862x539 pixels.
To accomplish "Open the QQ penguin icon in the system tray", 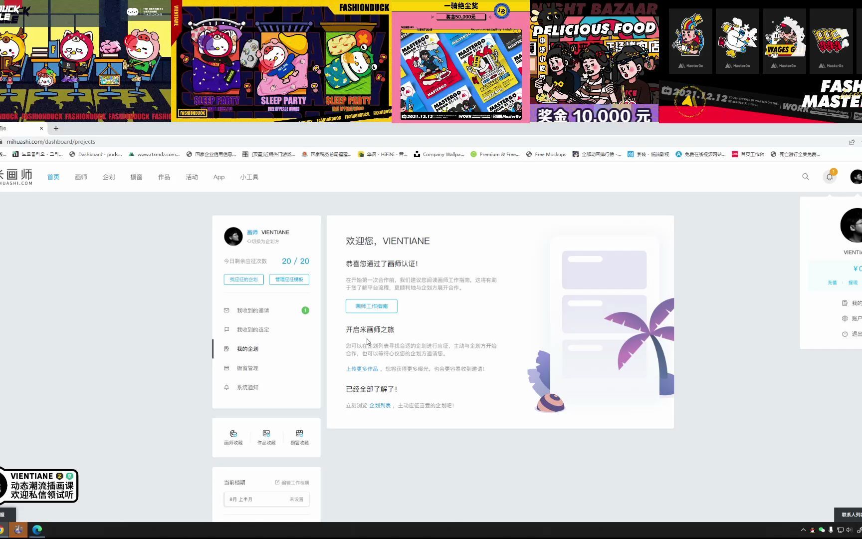I will coord(813,530).
